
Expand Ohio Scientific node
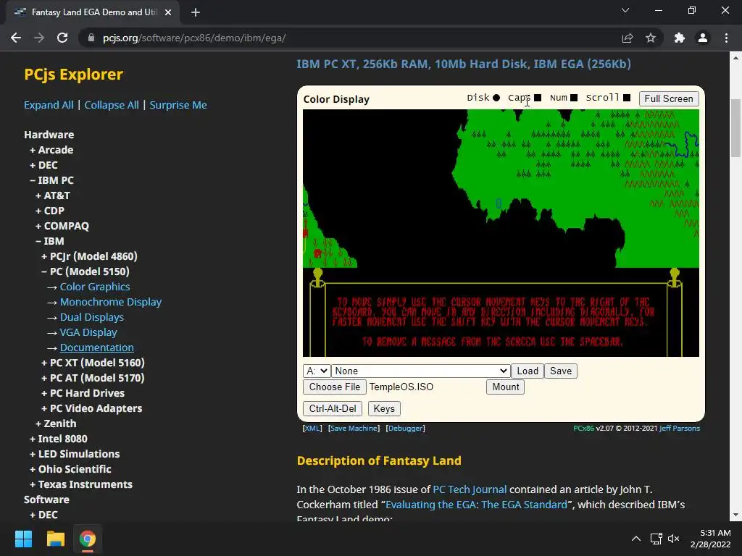70,469
